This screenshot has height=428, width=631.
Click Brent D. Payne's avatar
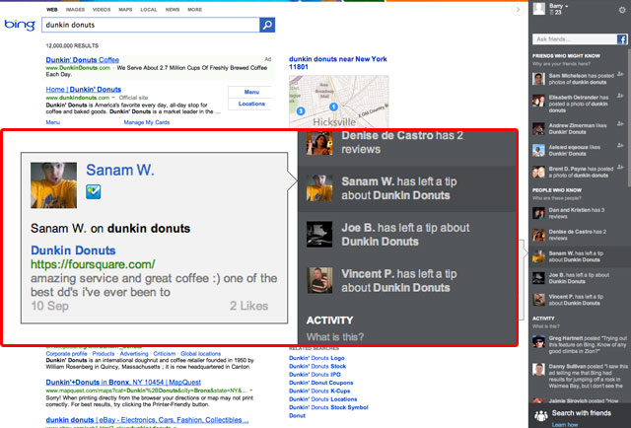538,172
